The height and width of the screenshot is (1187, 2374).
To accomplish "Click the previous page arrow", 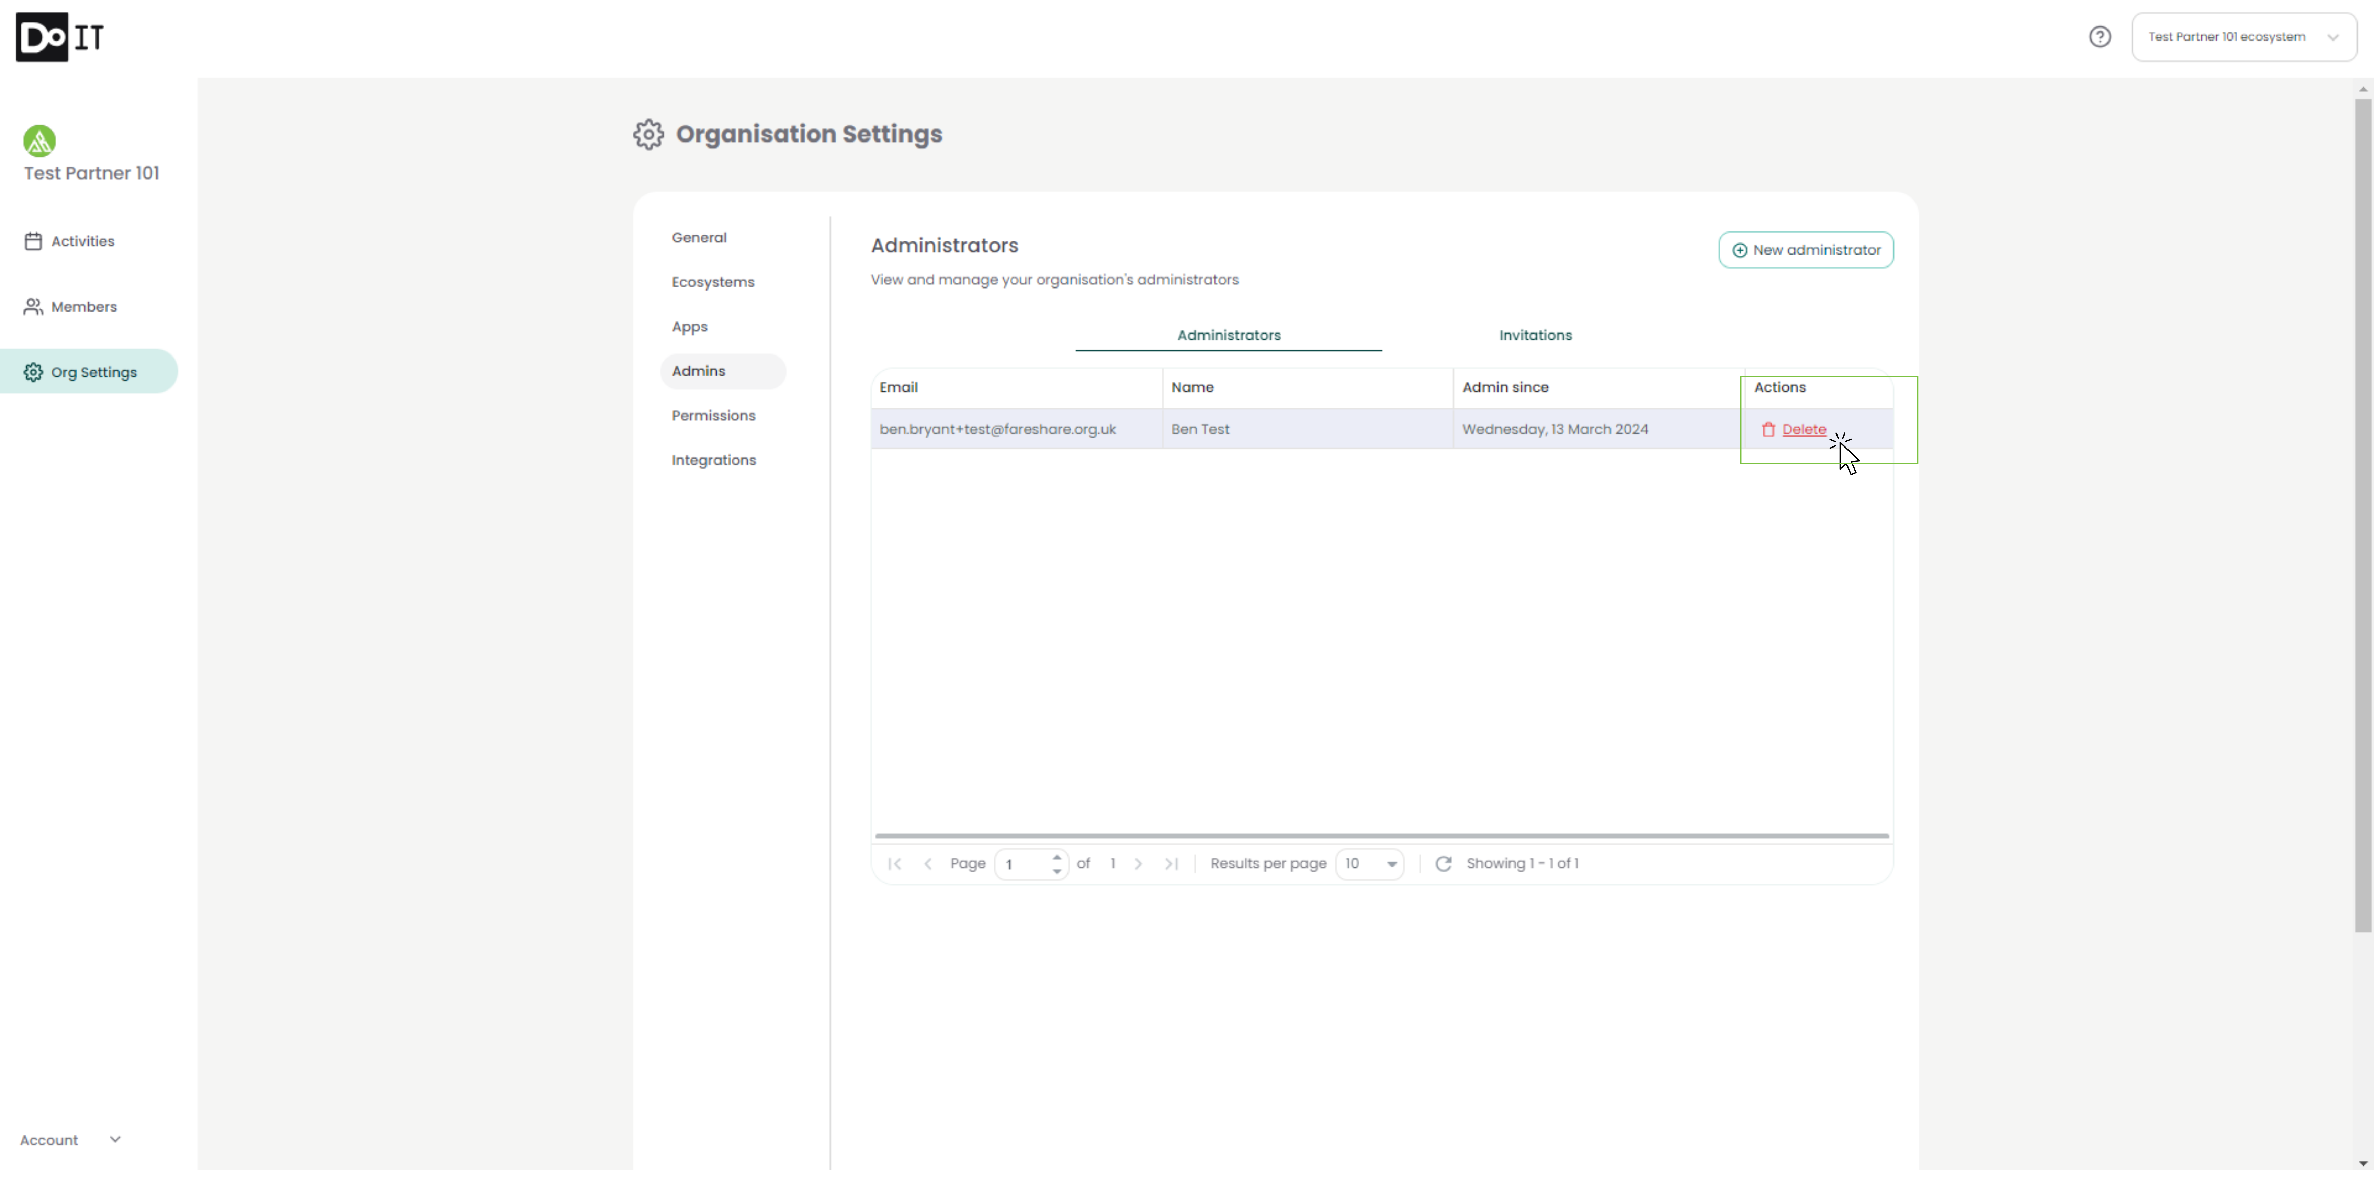I will tap(928, 863).
